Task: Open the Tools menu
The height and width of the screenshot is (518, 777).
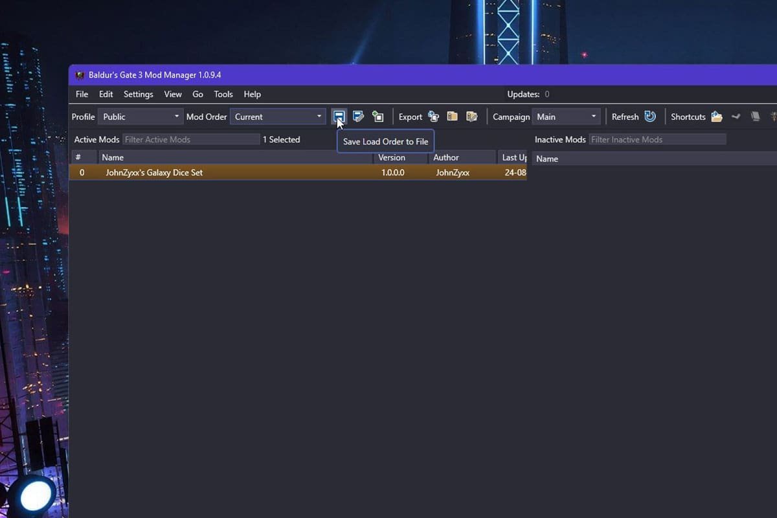Action: point(223,94)
